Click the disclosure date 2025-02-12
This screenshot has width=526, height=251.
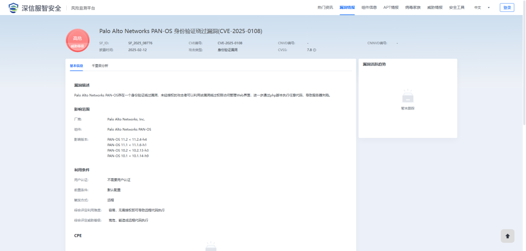click(x=137, y=50)
